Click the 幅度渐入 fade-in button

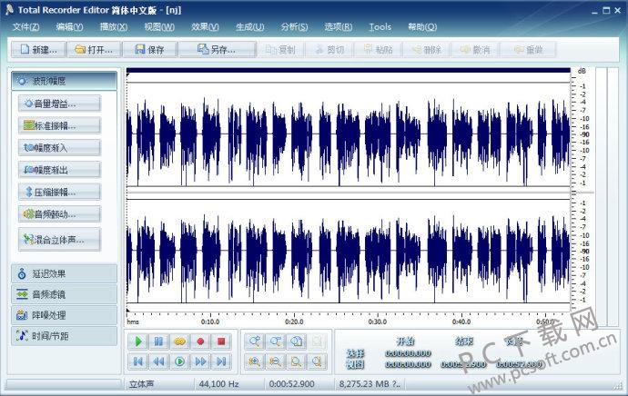tap(59, 148)
